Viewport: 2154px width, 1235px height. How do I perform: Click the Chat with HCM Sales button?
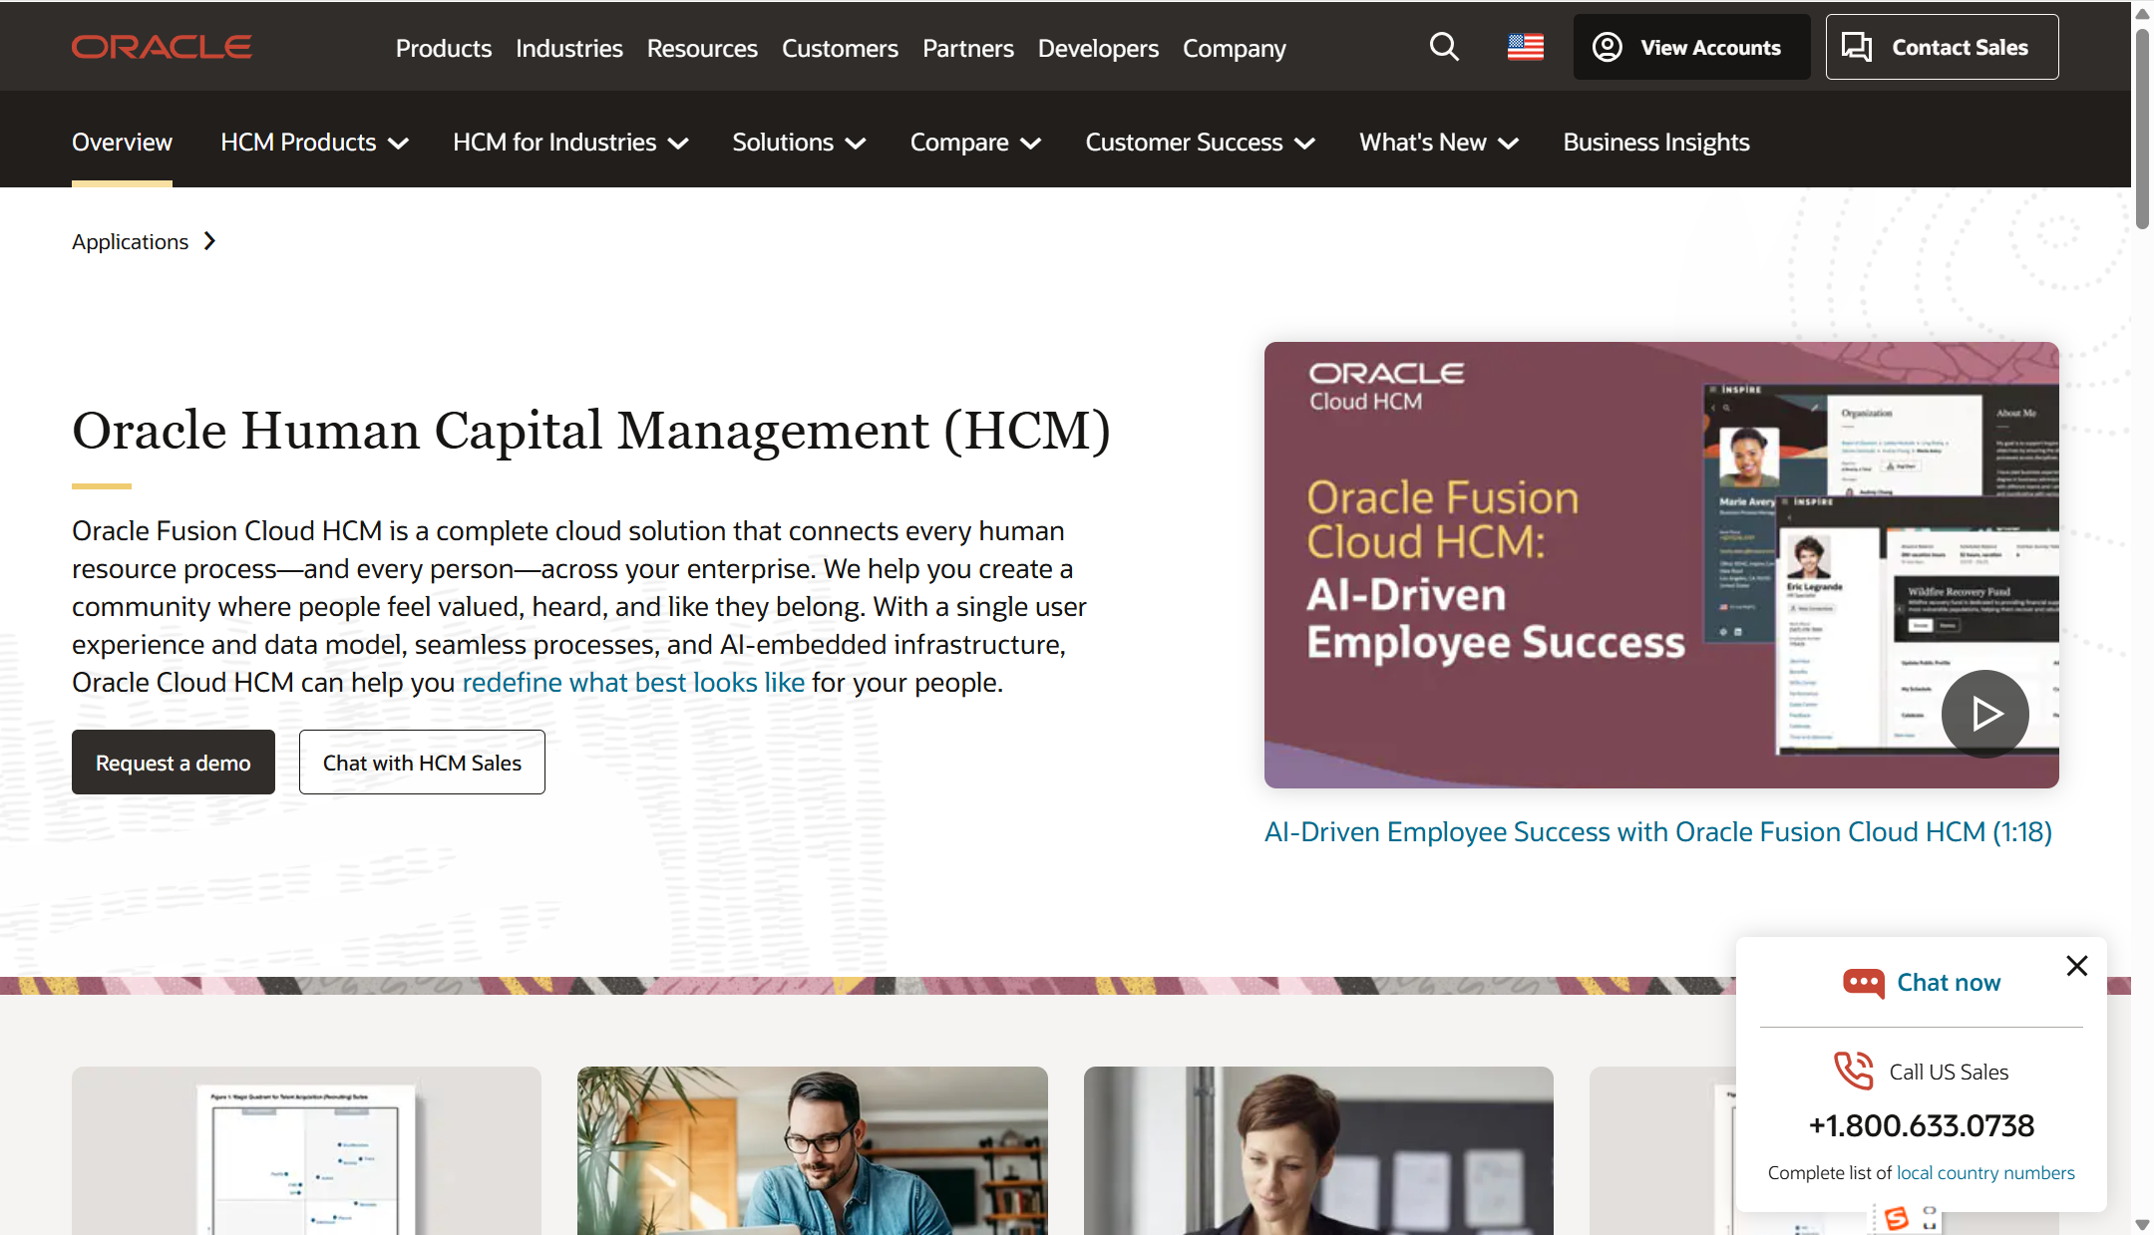422,763
